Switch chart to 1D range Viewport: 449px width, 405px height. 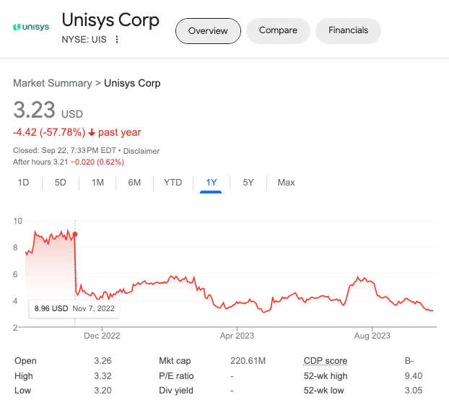click(x=24, y=183)
